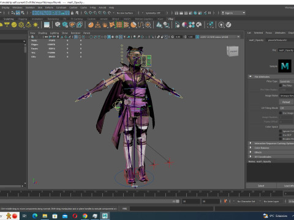Click the orange horseshoe magnet shelf icon

tap(141, 25)
